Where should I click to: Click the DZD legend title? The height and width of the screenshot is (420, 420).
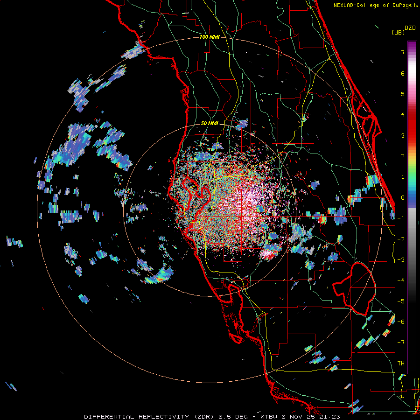click(410, 28)
